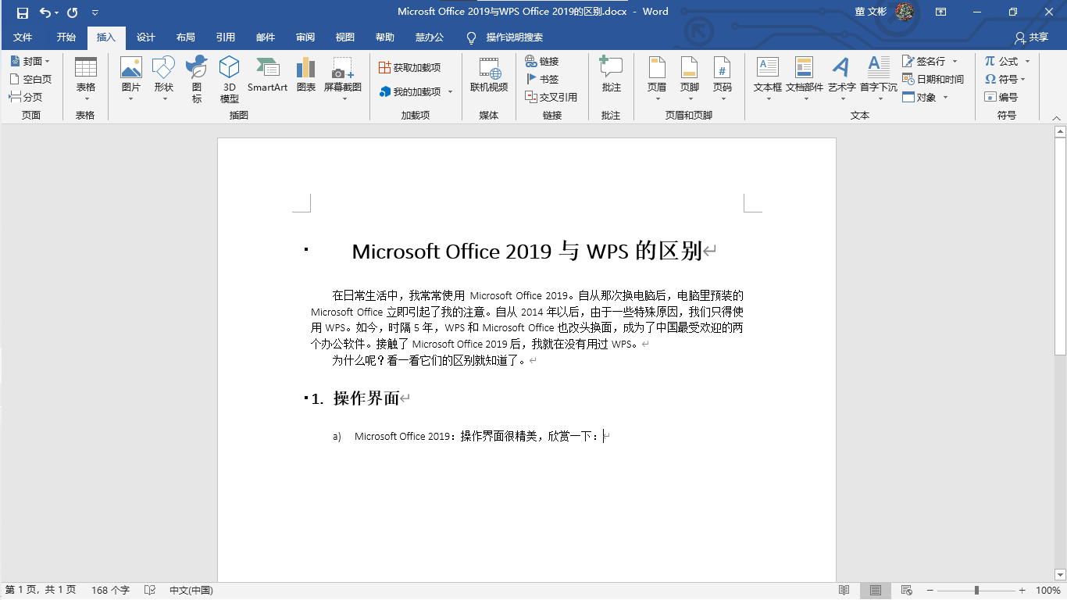This screenshot has width=1067, height=600.
Task: Click the 100% zoom level button
Action: click(x=1048, y=591)
